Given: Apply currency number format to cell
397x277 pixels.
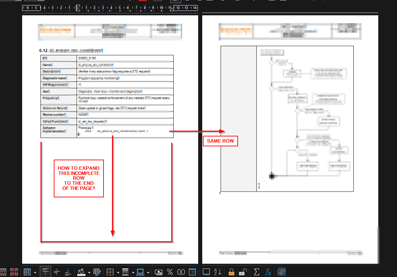Looking at the screenshot, I should click(159, 272).
